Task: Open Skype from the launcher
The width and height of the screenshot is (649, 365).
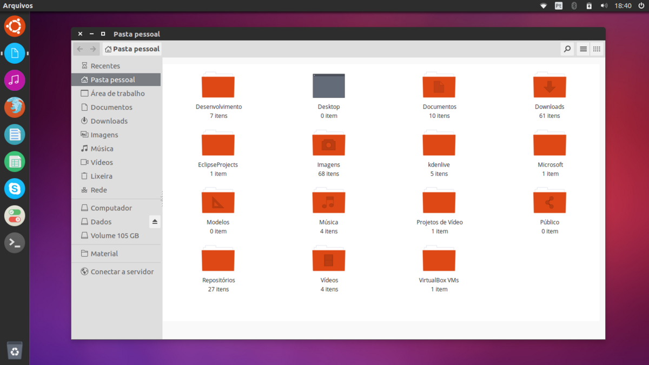Action: click(x=15, y=189)
